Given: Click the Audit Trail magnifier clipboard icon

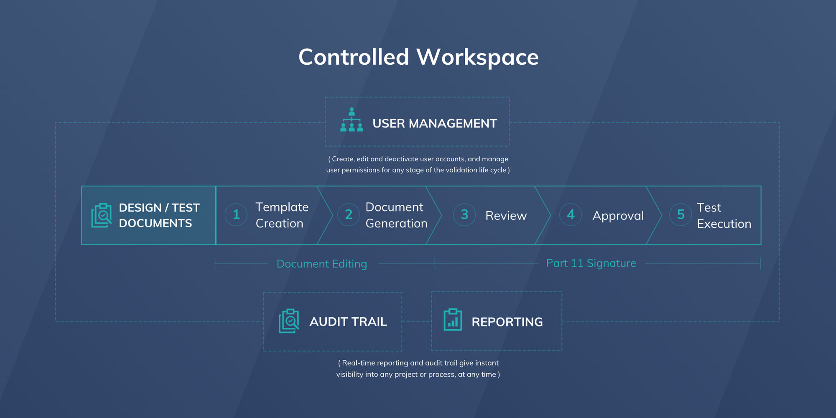Looking at the screenshot, I should point(289,321).
